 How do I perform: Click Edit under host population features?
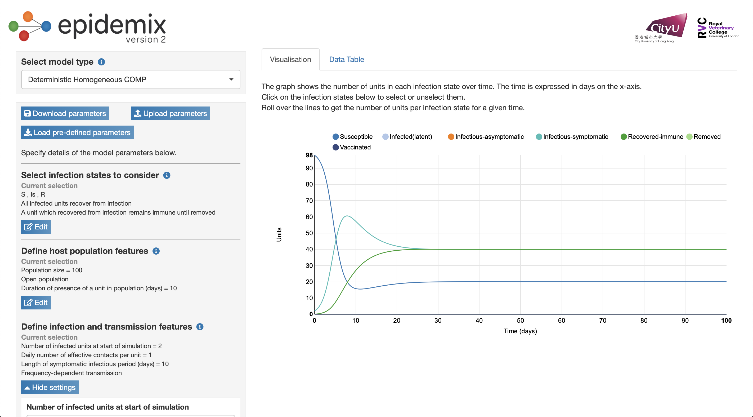(x=36, y=302)
